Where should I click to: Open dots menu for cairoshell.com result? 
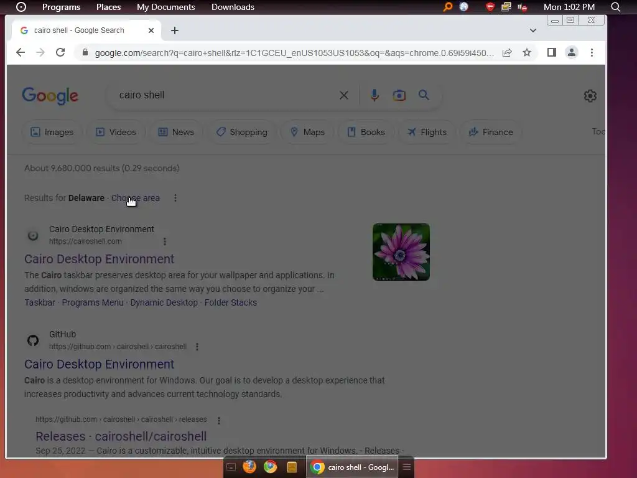tap(164, 241)
